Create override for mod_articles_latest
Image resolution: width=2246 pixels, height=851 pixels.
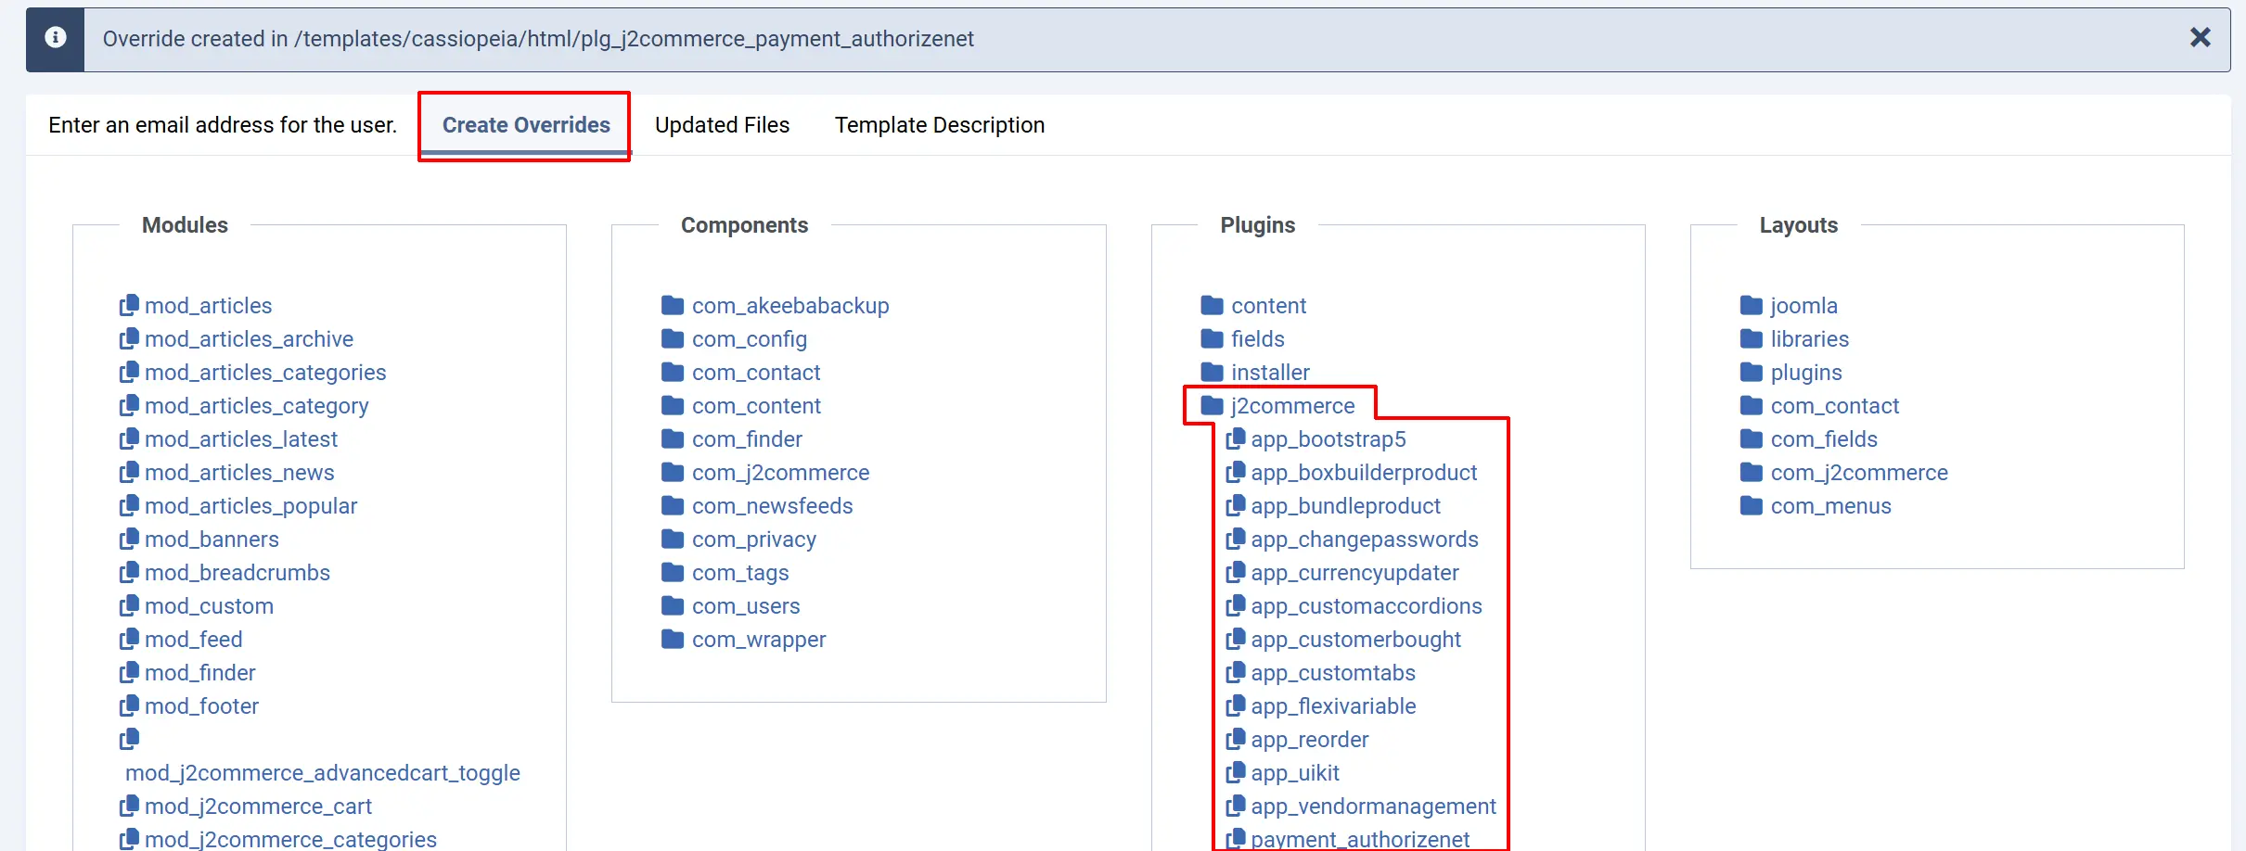click(228, 438)
